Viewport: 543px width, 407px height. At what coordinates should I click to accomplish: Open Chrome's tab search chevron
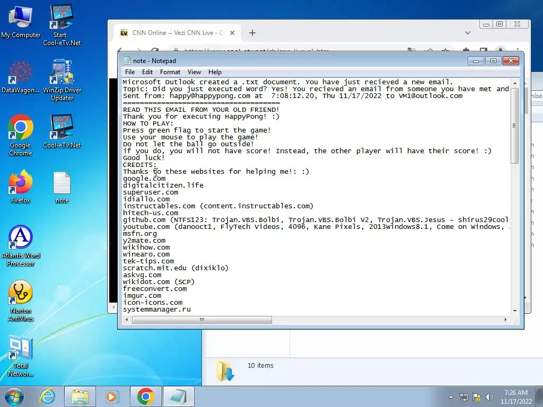[x=468, y=33]
